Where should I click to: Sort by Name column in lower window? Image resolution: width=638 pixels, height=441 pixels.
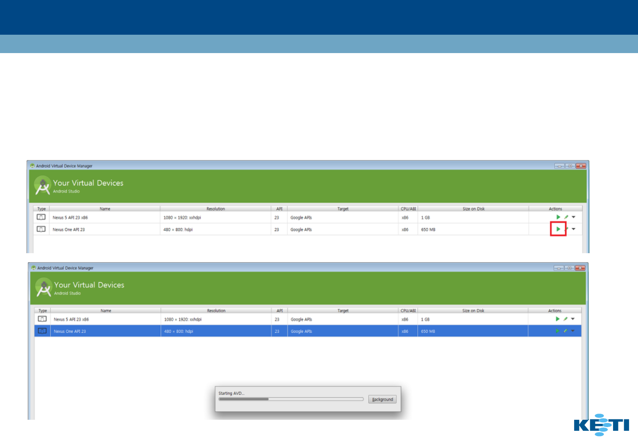point(106,311)
